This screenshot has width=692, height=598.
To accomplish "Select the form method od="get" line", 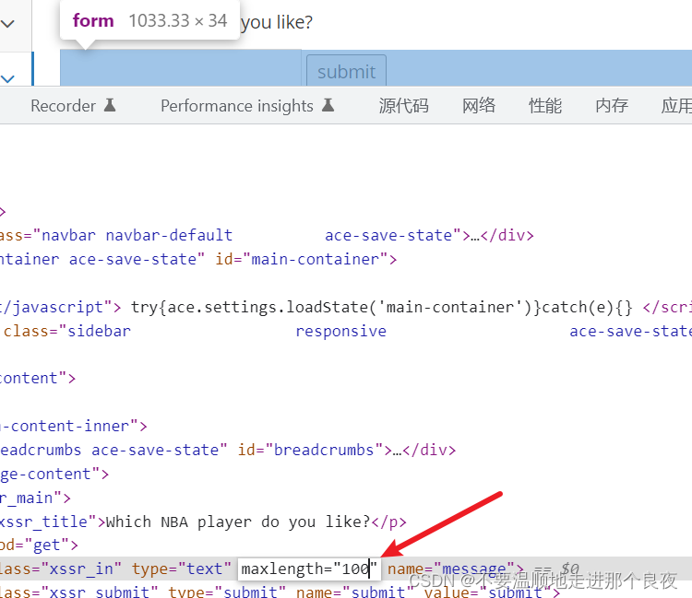I will pyautogui.click(x=39, y=545).
